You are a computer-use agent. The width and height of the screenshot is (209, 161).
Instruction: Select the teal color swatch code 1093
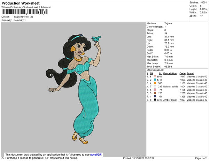point(155,80)
